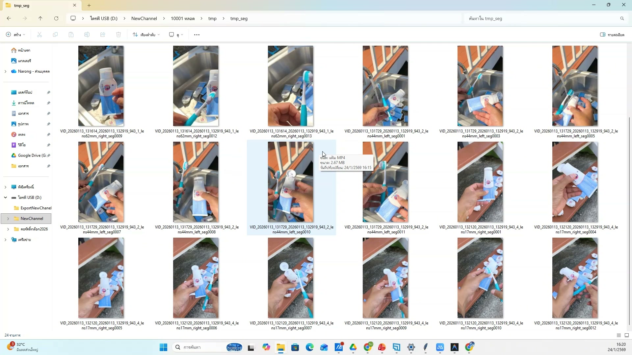Viewport: 632px width, 355px height.
Task: Go up one folder level arrow
Action: point(40,18)
